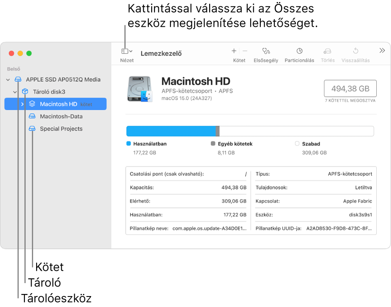Click the Lemezkezelő window title
The image size is (391, 307).
coord(161,54)
